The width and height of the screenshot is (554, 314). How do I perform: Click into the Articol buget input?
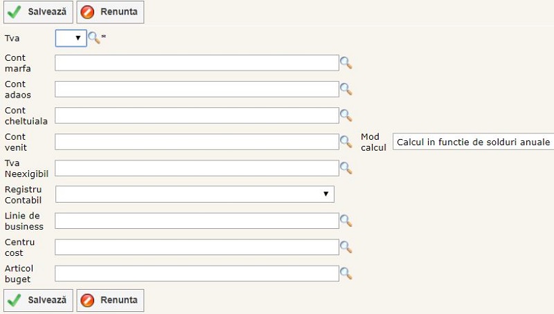click(197, 273)
